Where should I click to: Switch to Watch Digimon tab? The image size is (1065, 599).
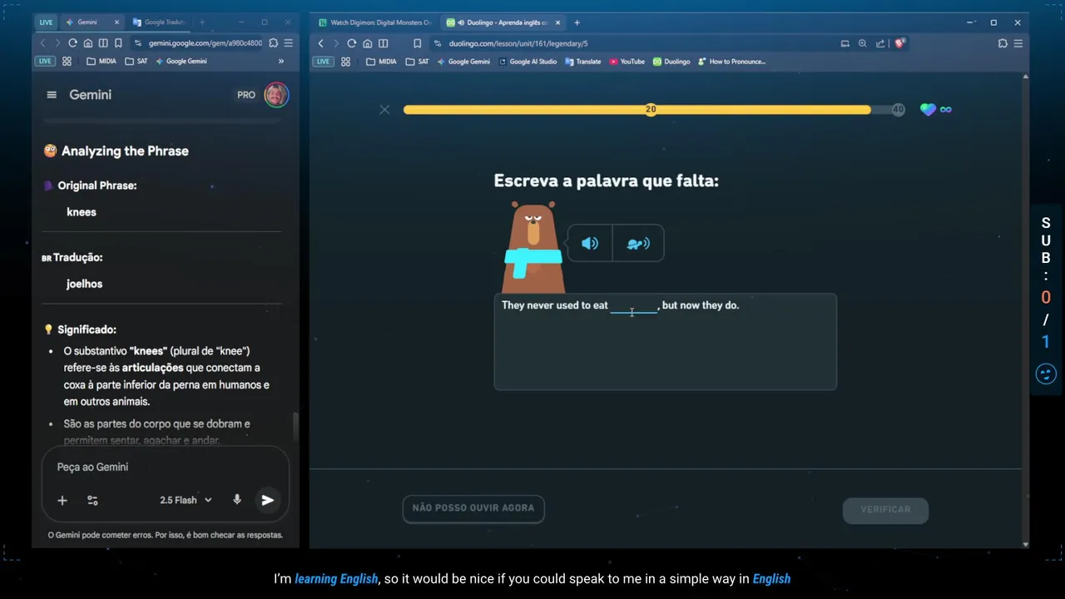coord(374,22)
